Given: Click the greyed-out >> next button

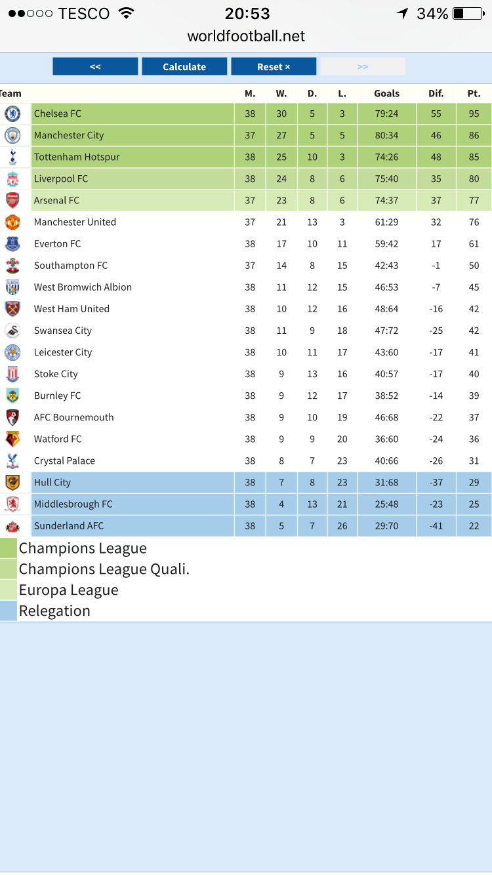Looking at the screenshot, I should 363,67.
